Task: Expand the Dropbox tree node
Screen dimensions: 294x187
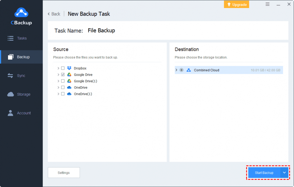Action: [x=58, y=68]
